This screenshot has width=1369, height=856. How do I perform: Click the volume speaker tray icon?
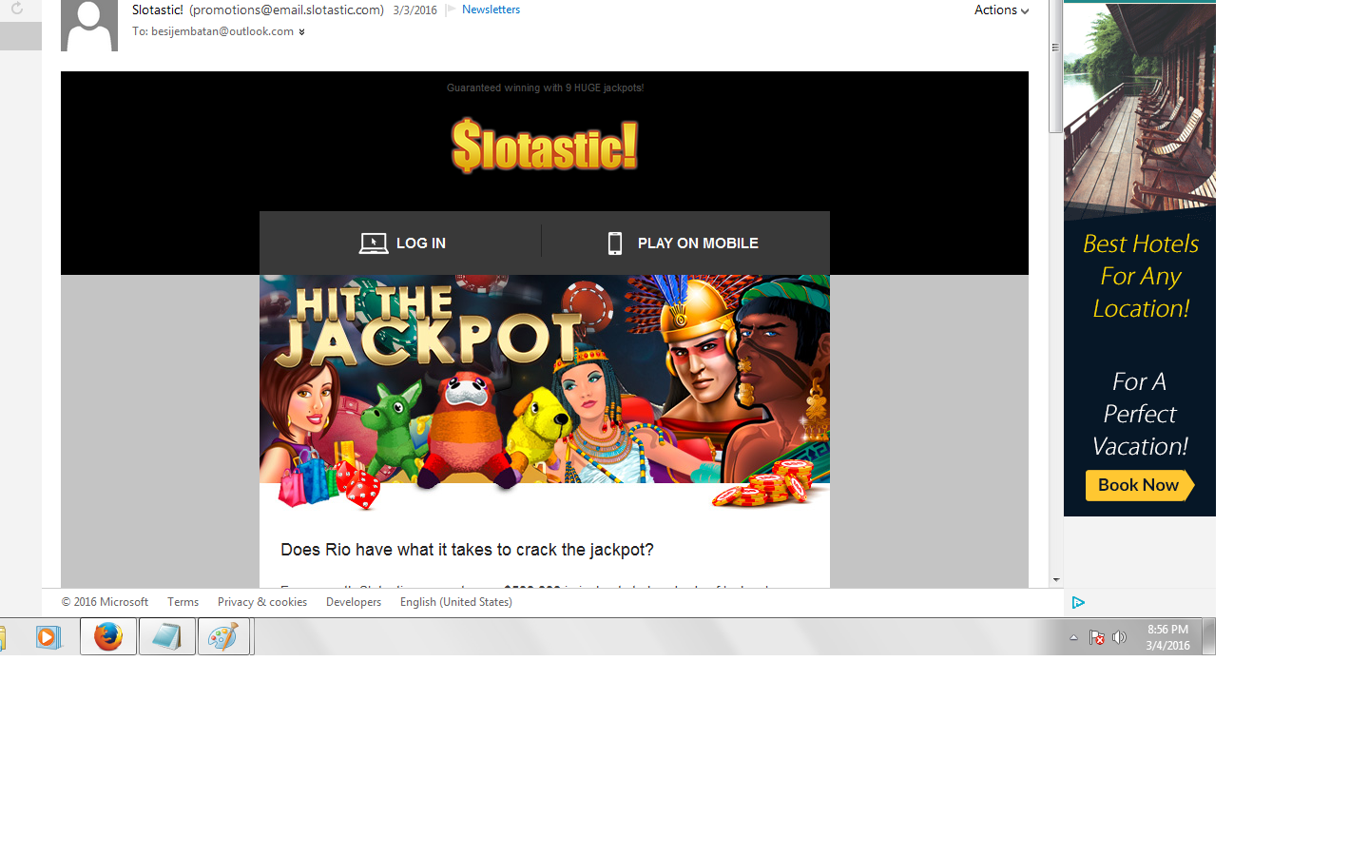tap(1120, 637)
